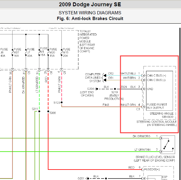The width and height of the screenshot is (181, 180).
Task: Click 'STEERING CONTROL MODULE' caption
Action: click(x=157, y=122)
